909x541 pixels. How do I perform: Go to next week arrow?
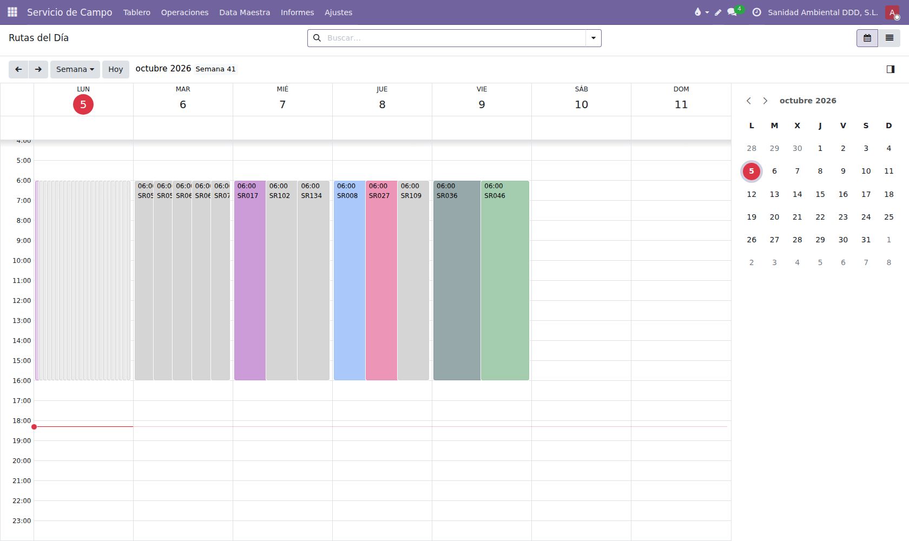pos(38,69)
